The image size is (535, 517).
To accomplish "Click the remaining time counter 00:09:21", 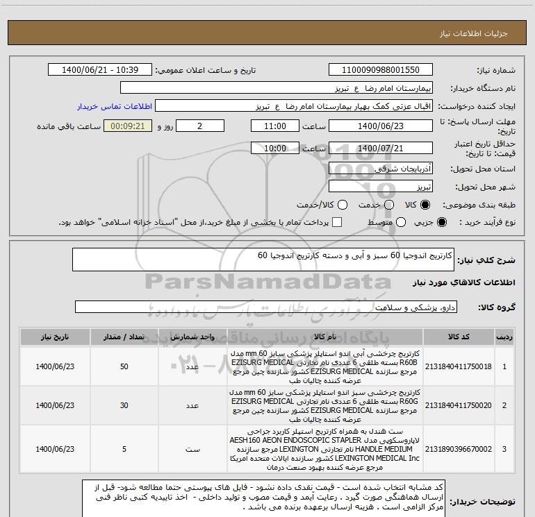I will point(128,126).
